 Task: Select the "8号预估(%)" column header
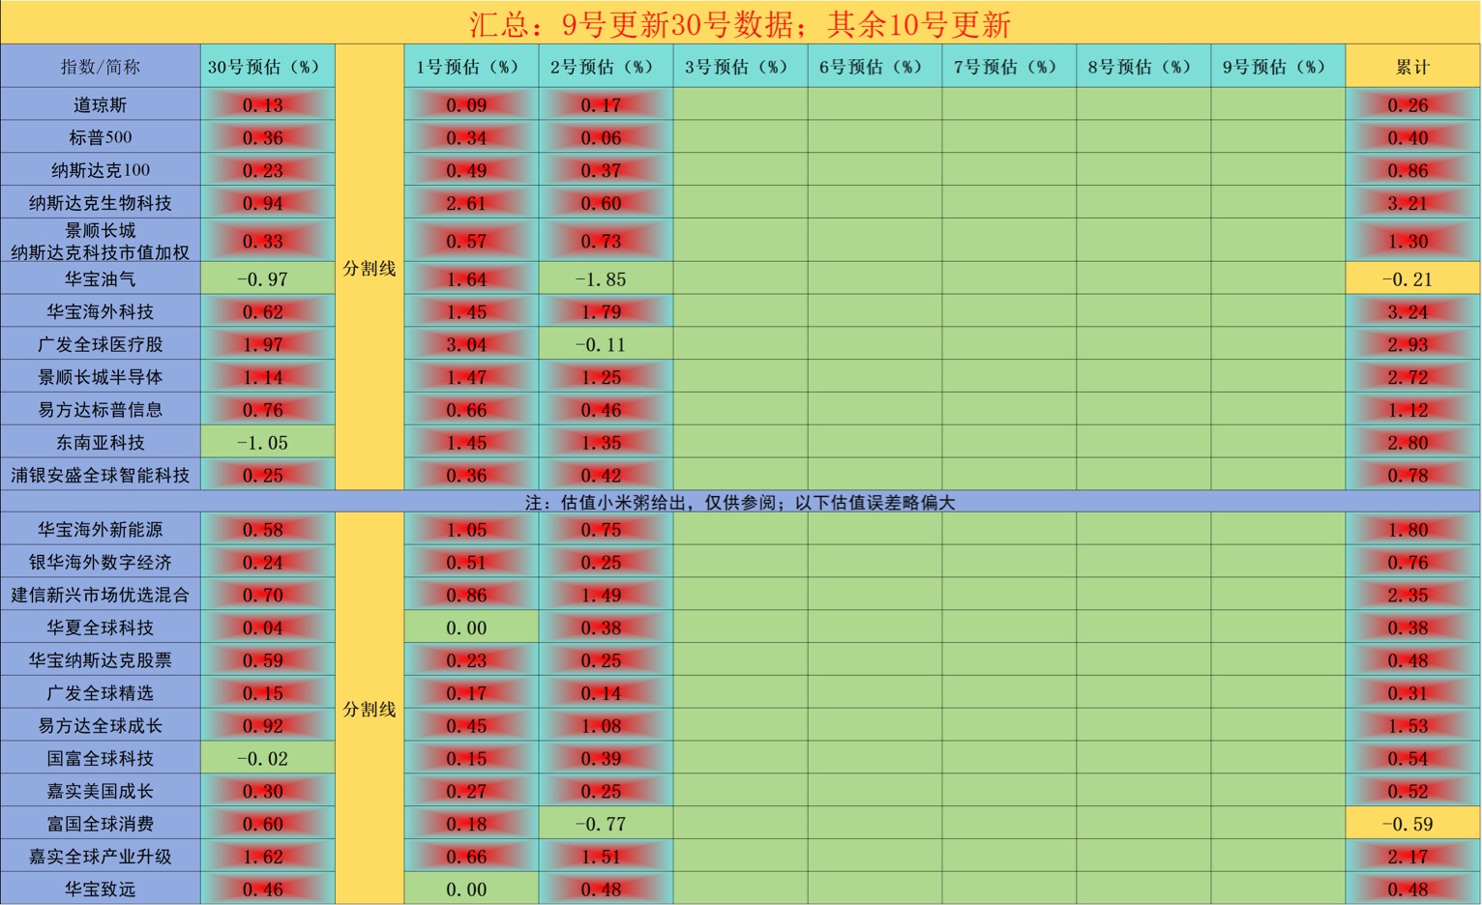tap(1143, 67)
